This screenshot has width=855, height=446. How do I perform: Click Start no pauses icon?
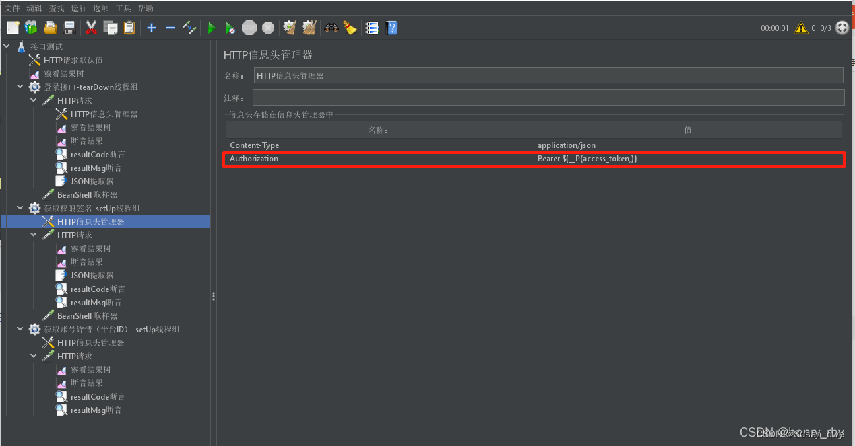click(x=230, y=28)
